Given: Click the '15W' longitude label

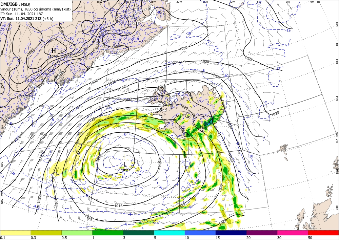Looking at the screenshot, I should (205, 1).
